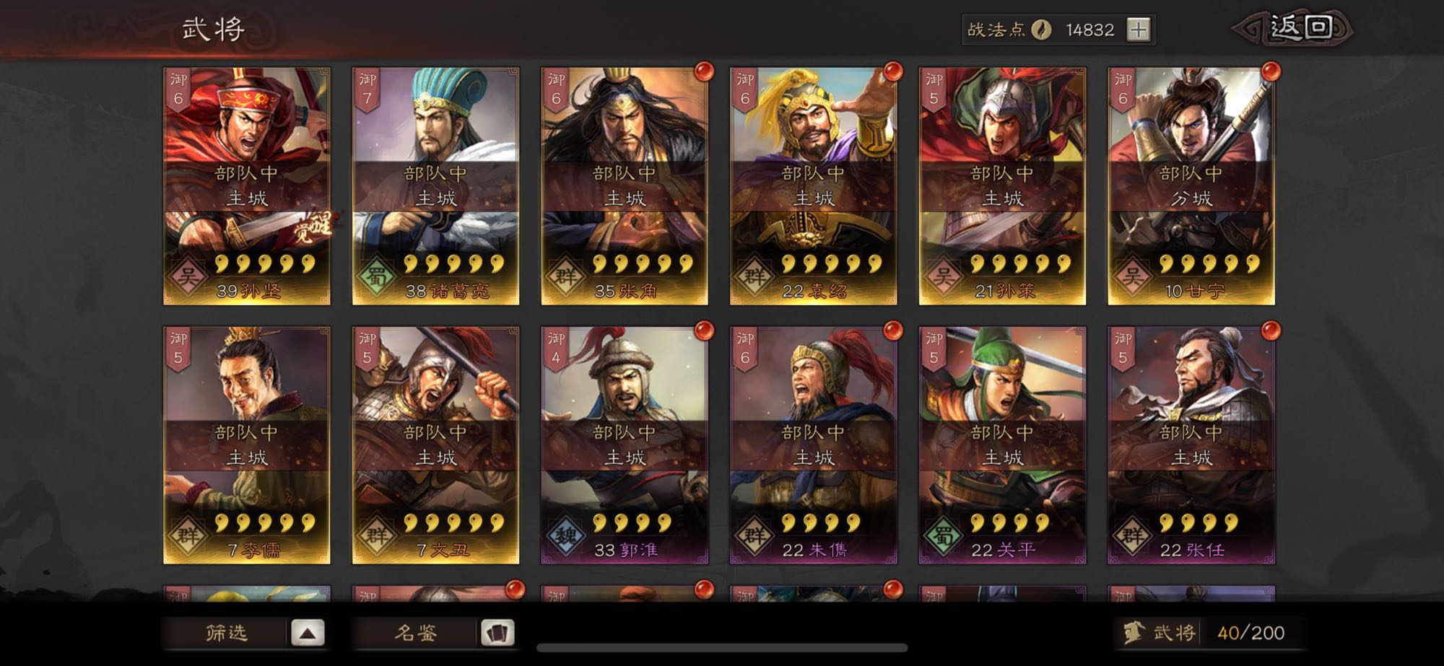Tap the plus icon beside 战法点
Image resolution: width=1444 pixels, height=666 pixels.
click(x=1138, y=30)
